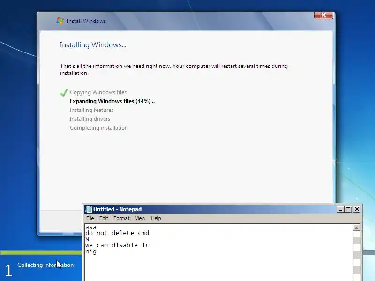This screenshot has width=375, height=281.
Task: Minimize the Untitled - Notepad window
Action: [x=340, y=209]
